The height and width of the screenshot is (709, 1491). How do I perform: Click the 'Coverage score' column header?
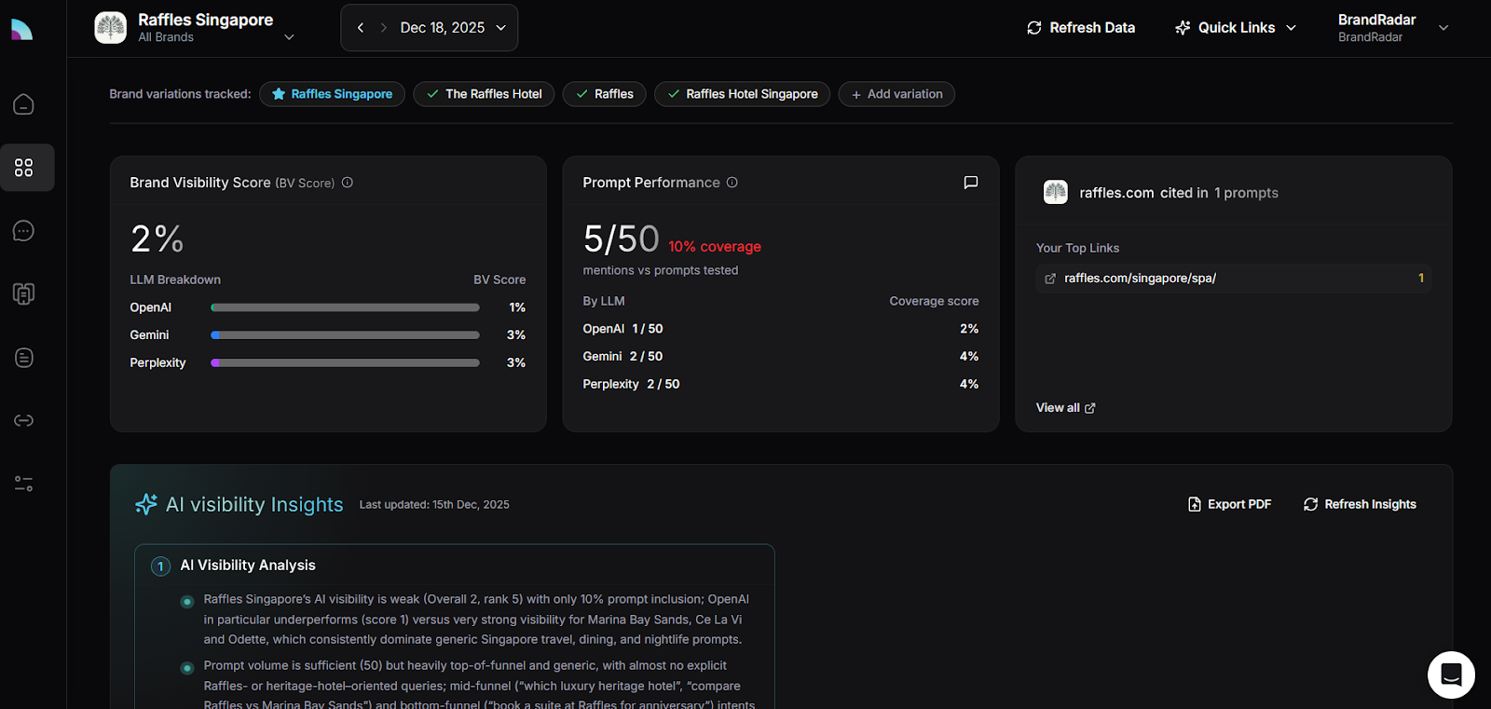pos(934,301)
